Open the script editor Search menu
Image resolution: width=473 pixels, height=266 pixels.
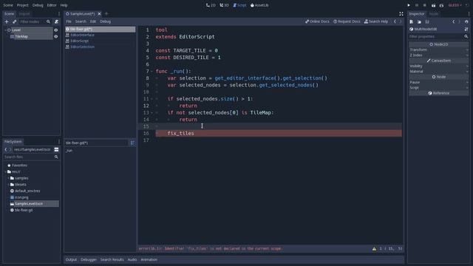pyautogui.click(x=81, y=21)
